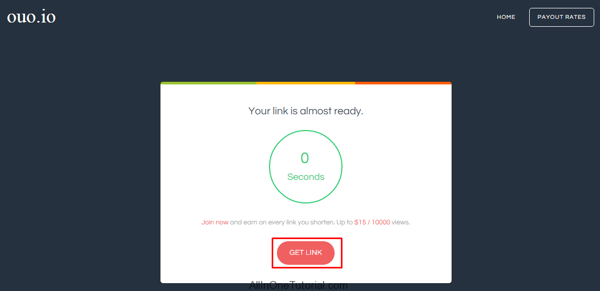Image resolution: width=600 pixels, height=291 pixels.
Task: Click the 0 countdown number
Action: (305, 158)
